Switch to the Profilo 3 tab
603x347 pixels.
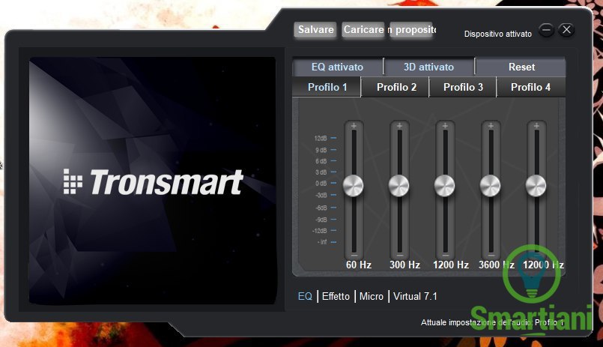[x=463, y=87]
